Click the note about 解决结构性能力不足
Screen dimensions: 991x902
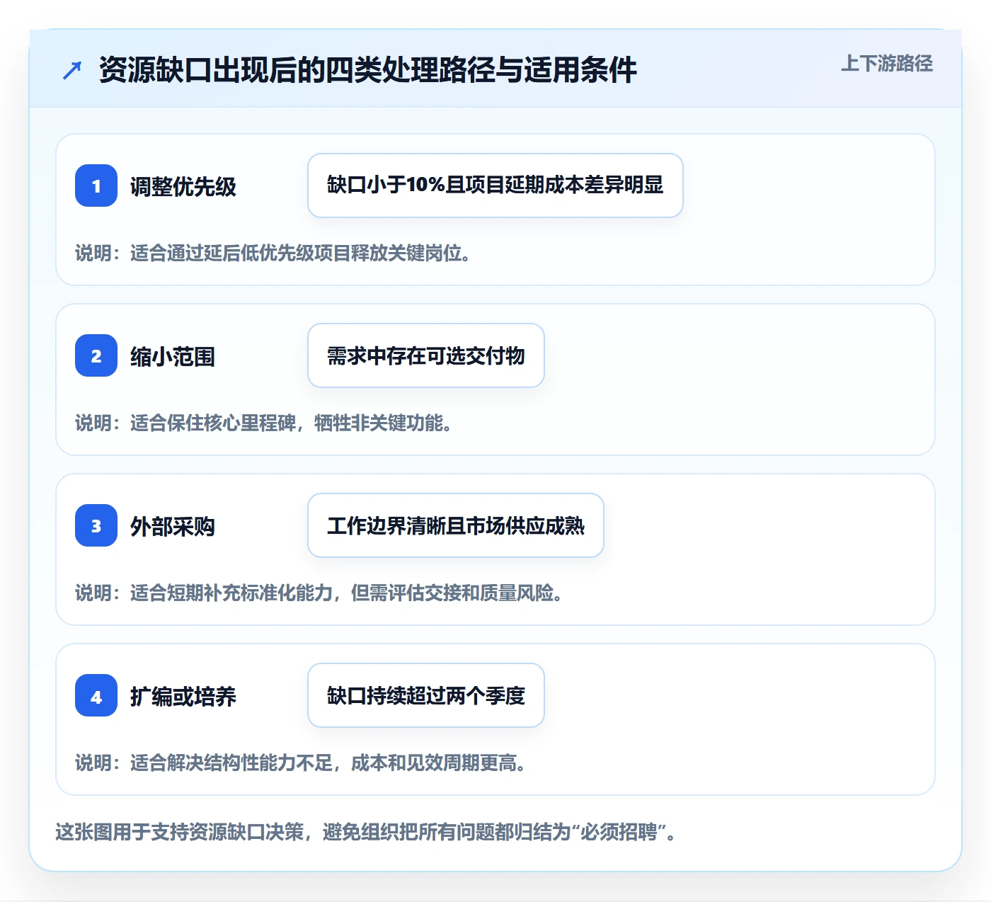pos(301,763)
